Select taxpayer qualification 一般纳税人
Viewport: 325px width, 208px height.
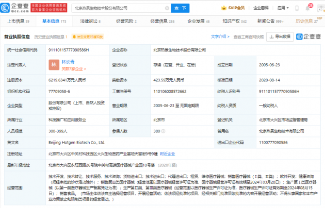pyautogui.click(x=268, y=106)
